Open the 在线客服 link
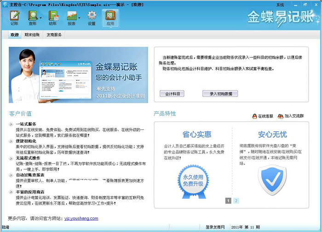Screen dimensions: 322x232 point(265,116)
